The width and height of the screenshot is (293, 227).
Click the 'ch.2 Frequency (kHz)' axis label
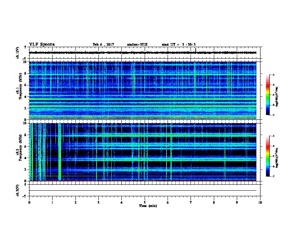coord(19,147)
